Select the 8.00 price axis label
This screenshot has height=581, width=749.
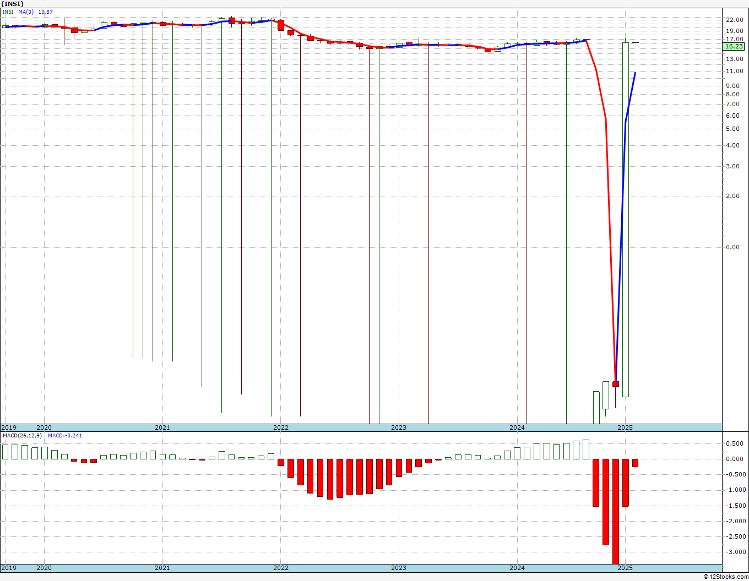click(x=733, y=95)
